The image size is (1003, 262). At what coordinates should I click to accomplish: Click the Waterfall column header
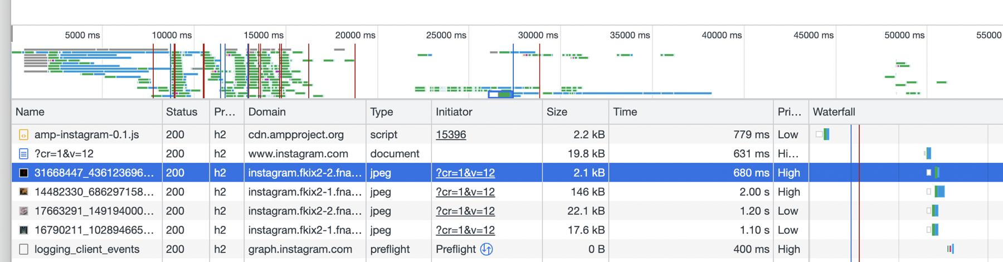pos(834,112)
